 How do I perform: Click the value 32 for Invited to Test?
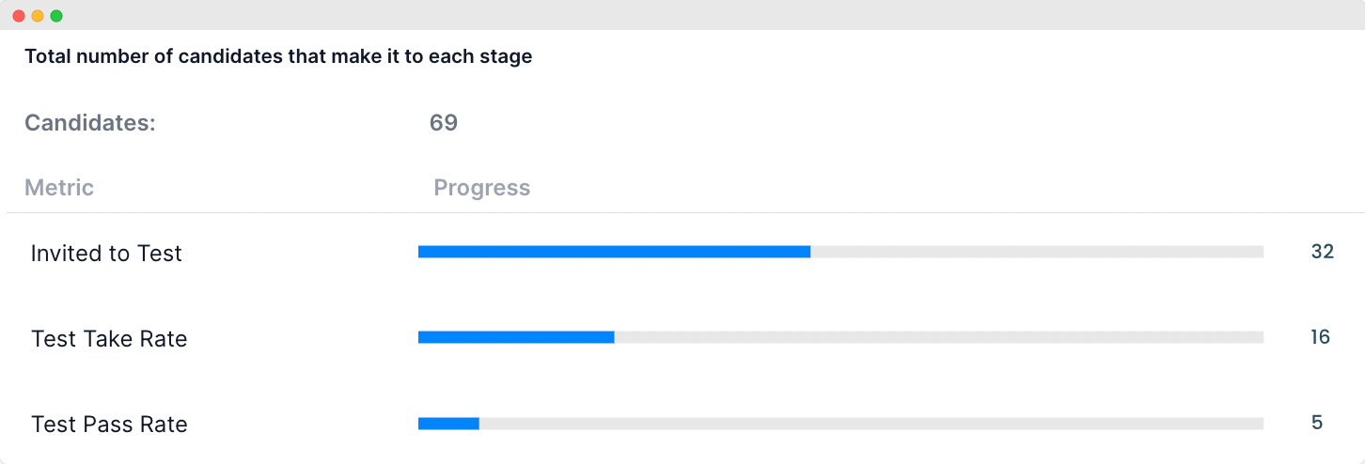[x=1323, y=252]
